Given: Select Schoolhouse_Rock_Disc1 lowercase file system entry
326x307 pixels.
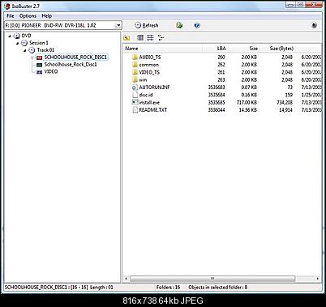Looking at the screenshot, I should (71, 65).
